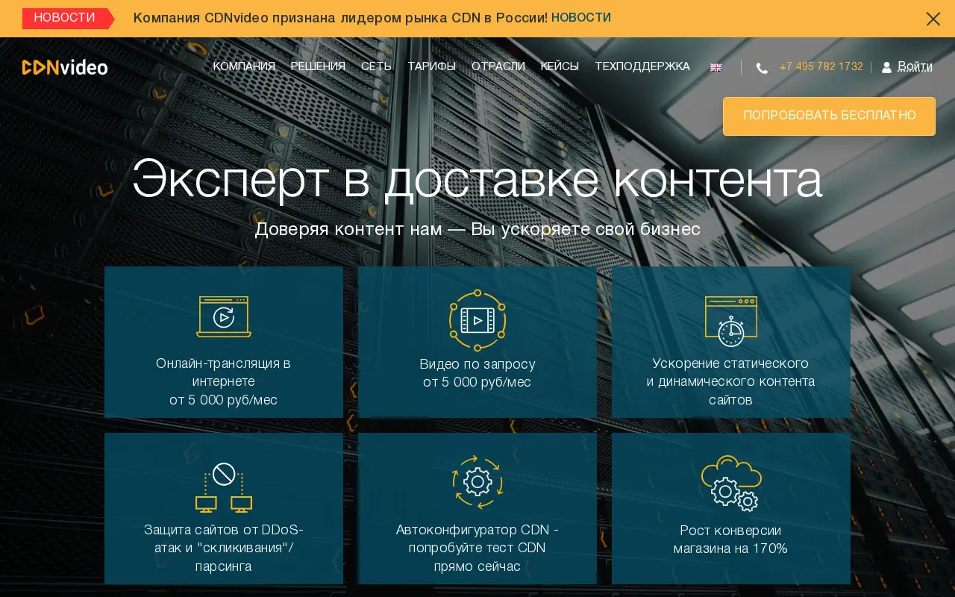Image resolution: width=955 pixels, height=597 pixels.
Task: Click the DDoS protection blocked-computers icon
Action: coord(224,487)
